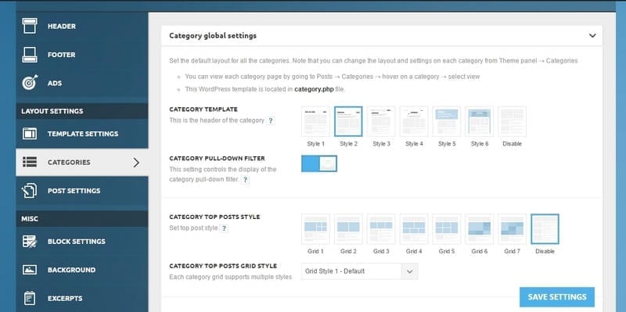Open the Footer menu item
The height and width of the screenshot is (312, 626).
(x=82, y=55)
